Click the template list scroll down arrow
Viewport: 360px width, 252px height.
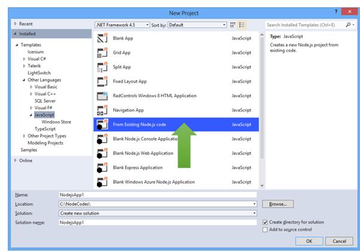coord(262,186)
